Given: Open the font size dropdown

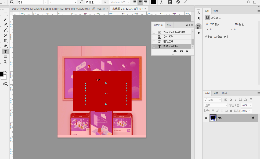Looking at the screenshot, I should click(x=100, y=2).
